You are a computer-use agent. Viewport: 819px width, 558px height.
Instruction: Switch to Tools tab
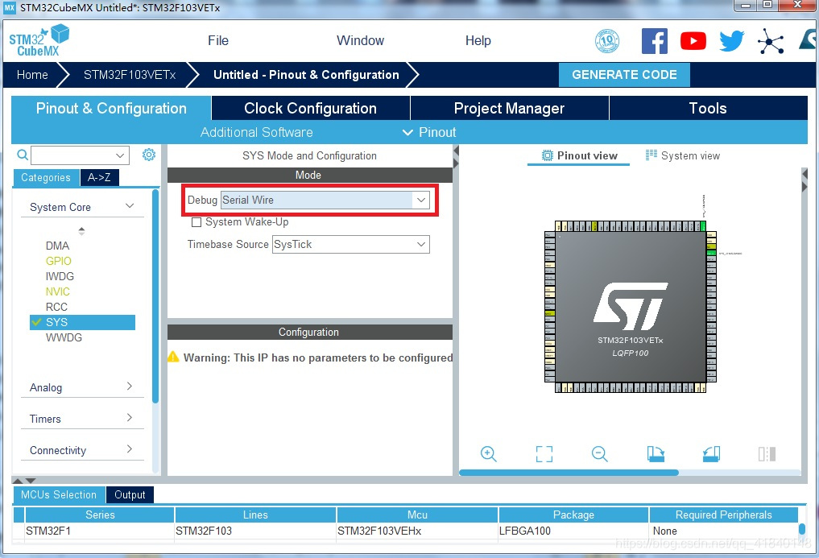[708, 108]
